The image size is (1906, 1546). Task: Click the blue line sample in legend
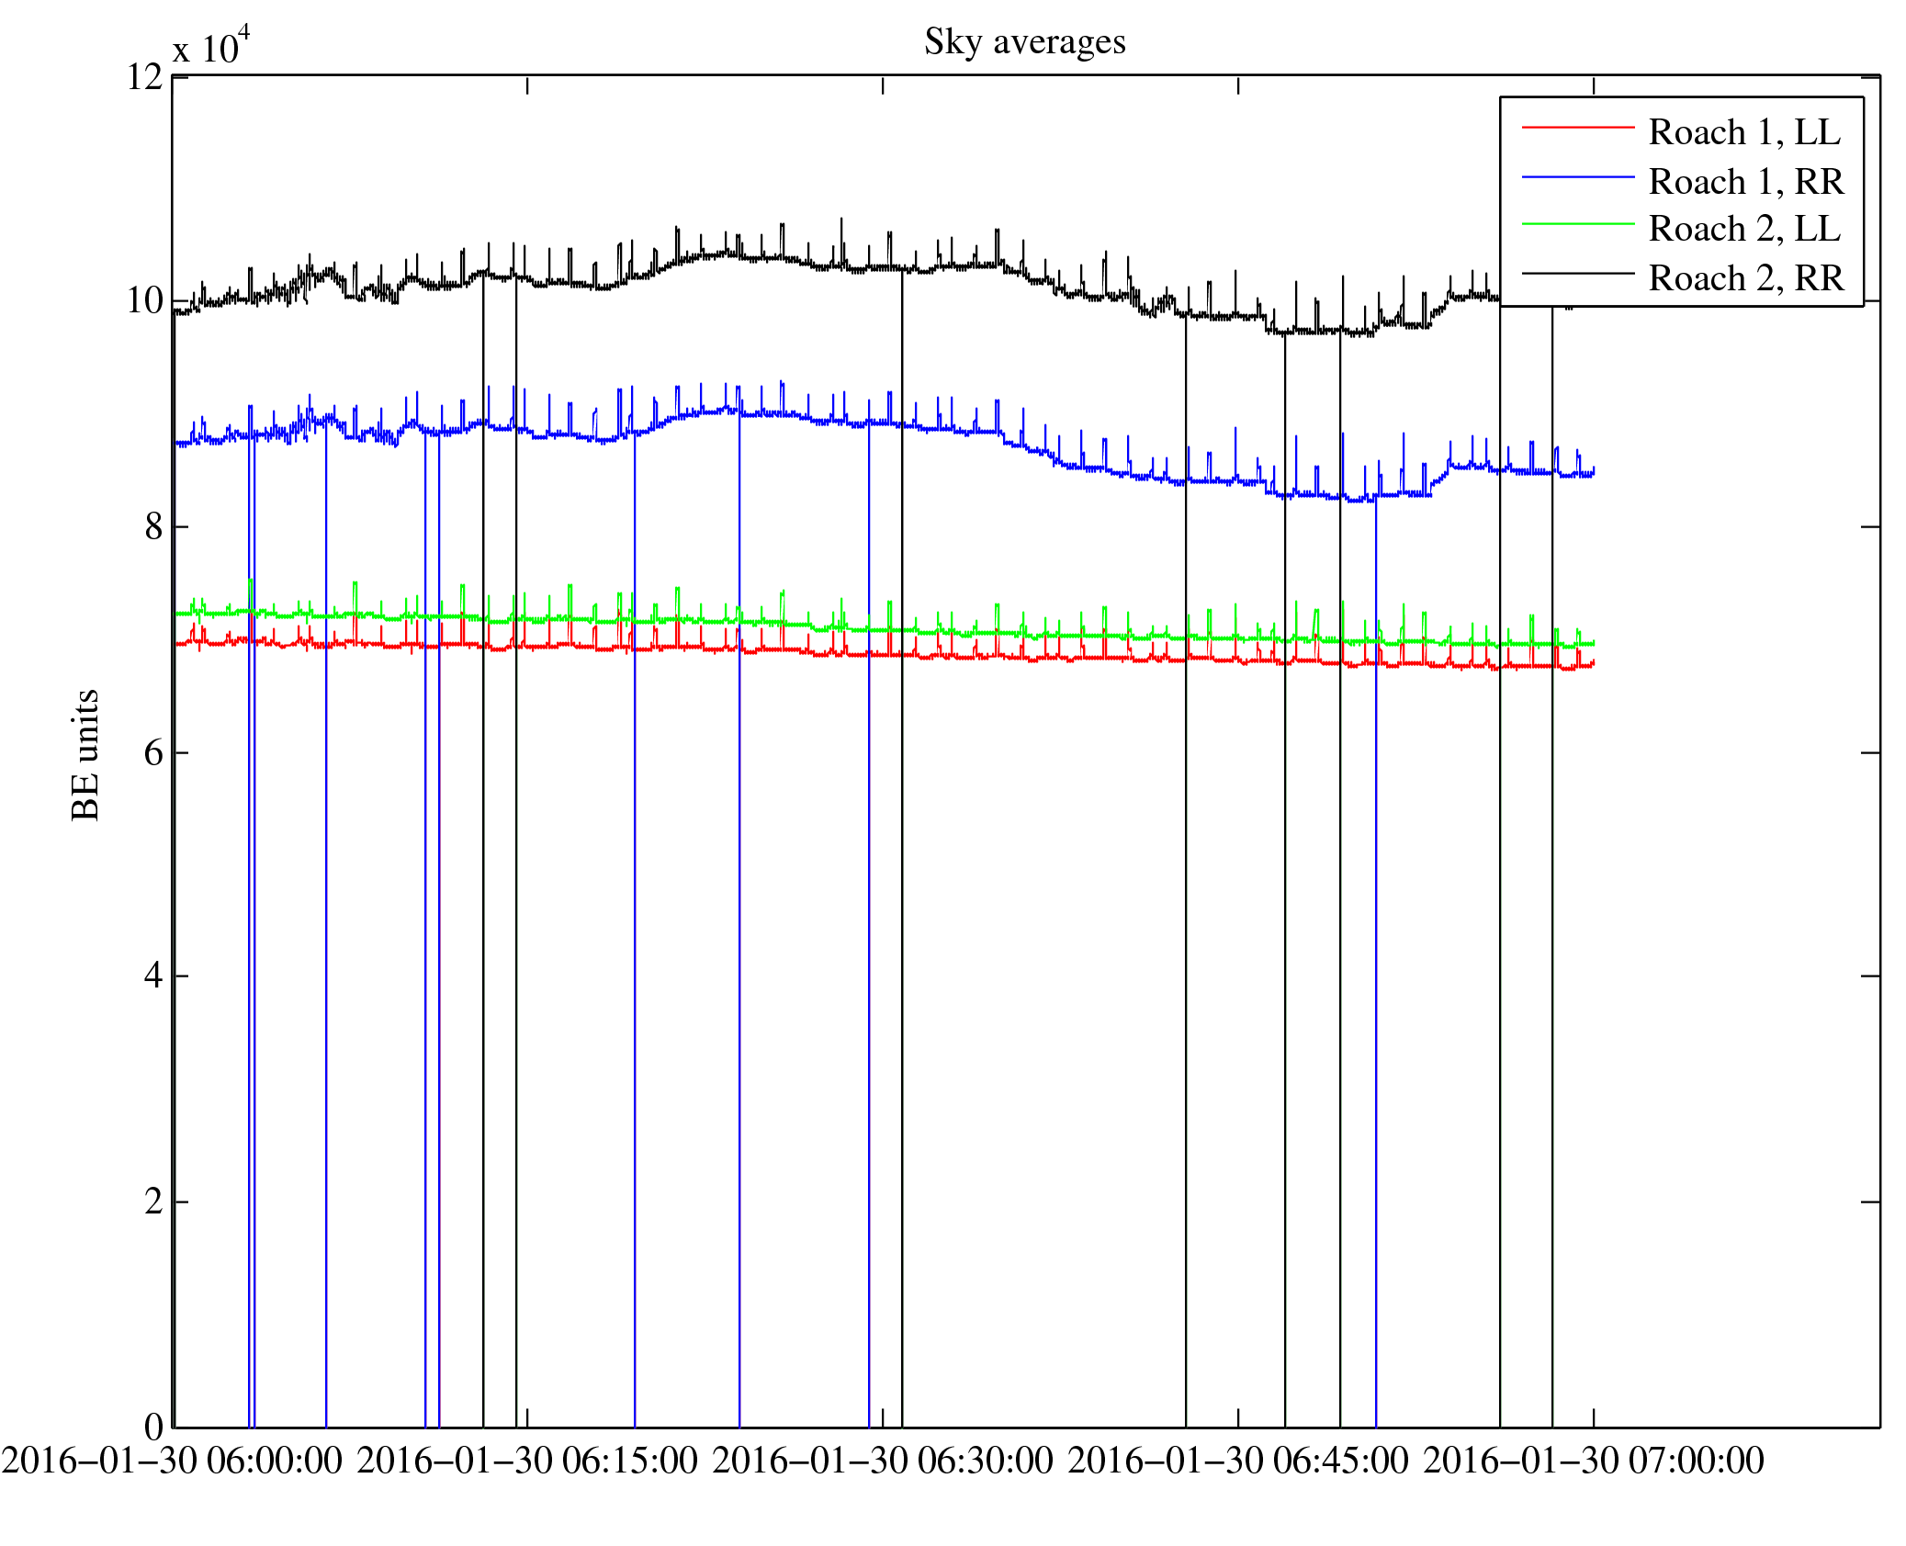[x=1577, y=176]
